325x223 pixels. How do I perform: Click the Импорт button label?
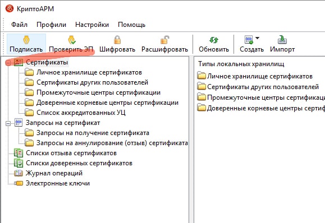coord(282,49)
